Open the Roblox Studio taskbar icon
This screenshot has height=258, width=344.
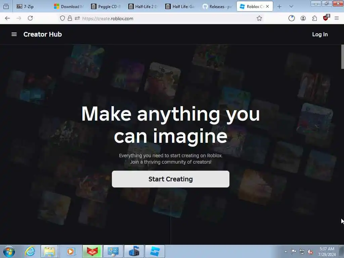tap(155, 251)
